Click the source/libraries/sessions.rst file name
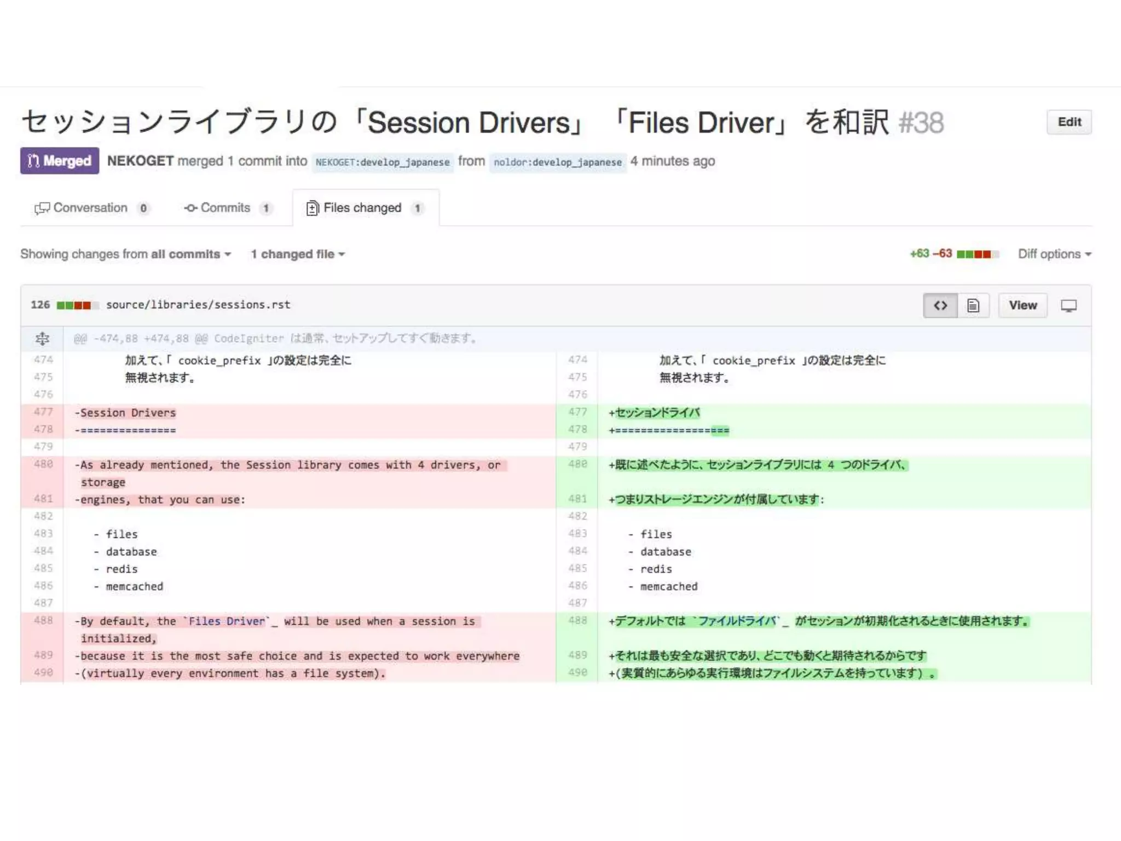This screenshot has height=841, width=1121. point(198,305)
